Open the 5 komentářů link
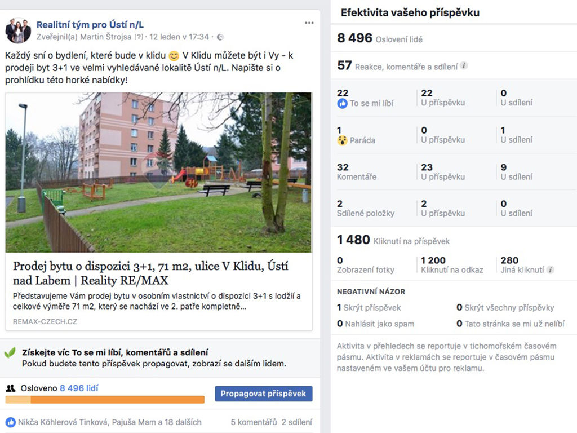This screenshot has height=433, width=577. 254,422
